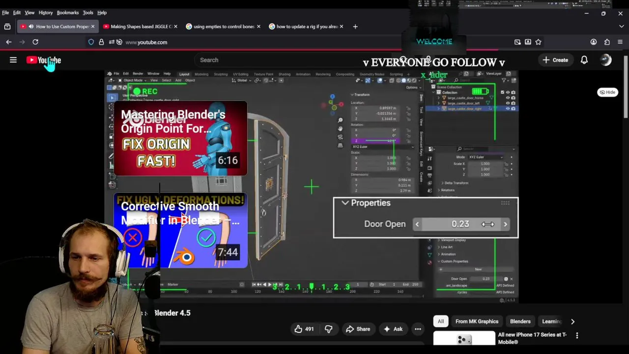Click the install/save page icon beside the star
629x354 pixels.
point(528,42)
